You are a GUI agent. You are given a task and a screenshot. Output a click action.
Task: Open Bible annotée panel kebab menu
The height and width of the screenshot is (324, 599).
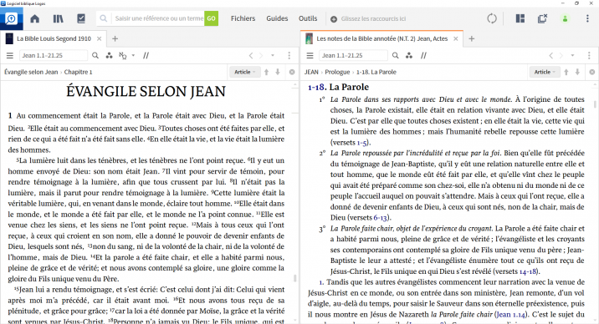click(x=589, y=56)
